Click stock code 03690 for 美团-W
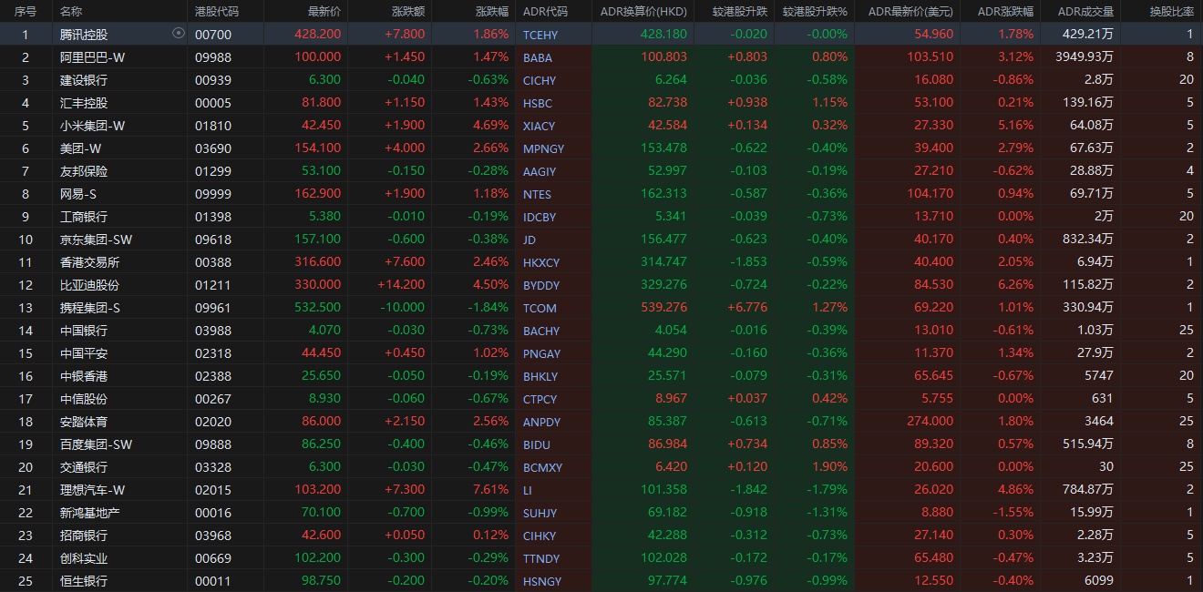 (x=213, y=148)
